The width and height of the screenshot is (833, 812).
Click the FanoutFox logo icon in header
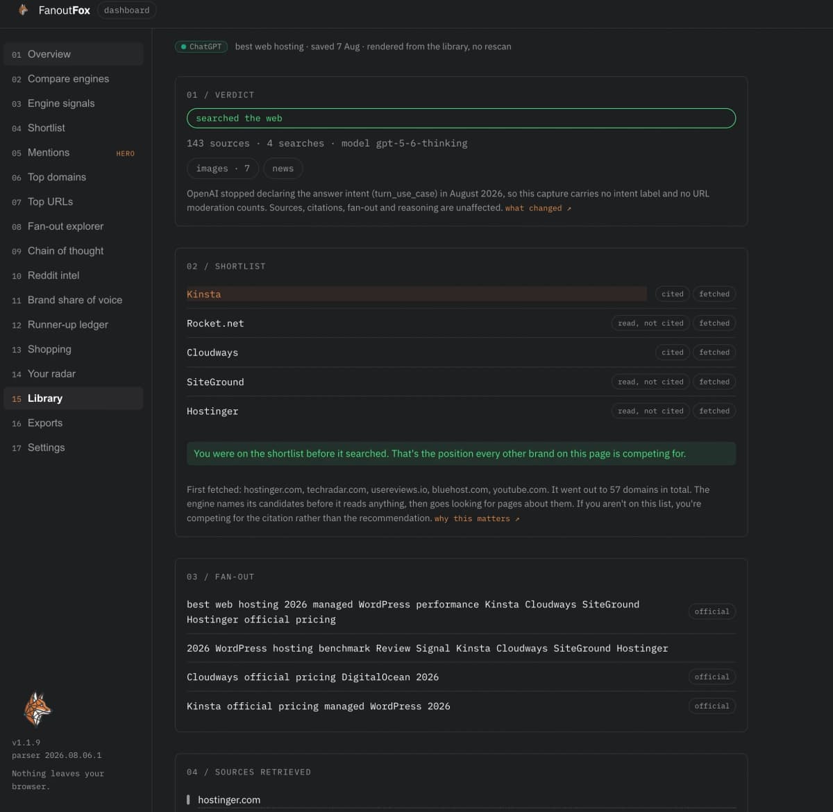(x=23, y=10)
